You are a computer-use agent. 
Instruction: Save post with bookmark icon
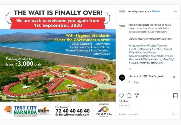[x=175, y=96]
